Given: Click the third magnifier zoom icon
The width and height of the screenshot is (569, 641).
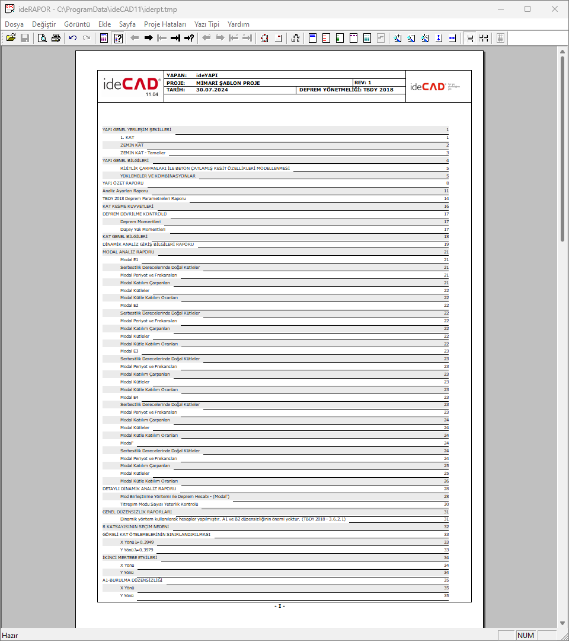Looking at the screenshot, I should (x=425, y=38).
